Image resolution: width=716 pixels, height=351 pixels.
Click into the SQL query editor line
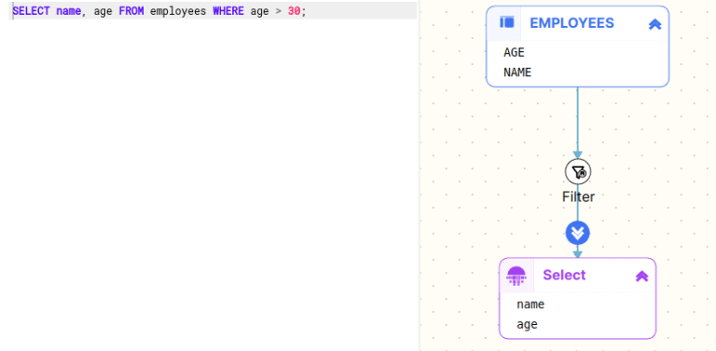213,11
